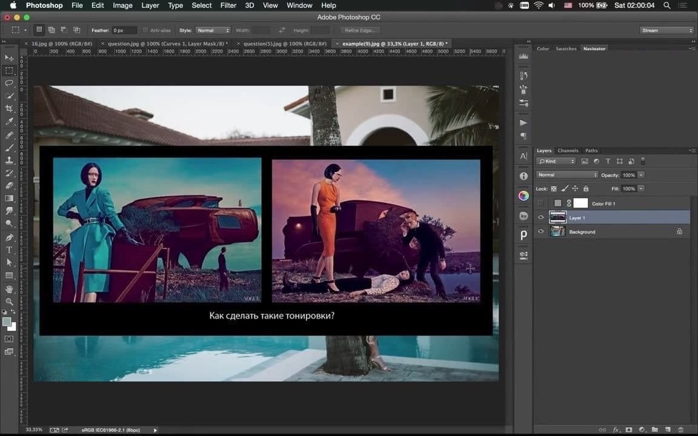The height and width of the screenshot is (436, 698).
Task: Select the Smudge tool
Action: click(9, 211)
